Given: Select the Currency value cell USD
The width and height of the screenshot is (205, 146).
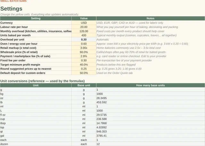Looking at the screenshot, I should pos(84,23).
